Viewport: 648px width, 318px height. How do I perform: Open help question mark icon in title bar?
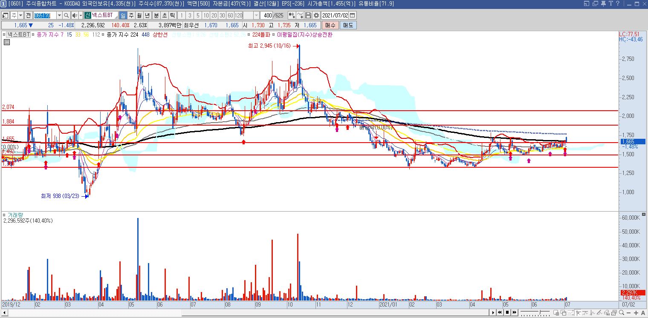(x=617, y=3)
